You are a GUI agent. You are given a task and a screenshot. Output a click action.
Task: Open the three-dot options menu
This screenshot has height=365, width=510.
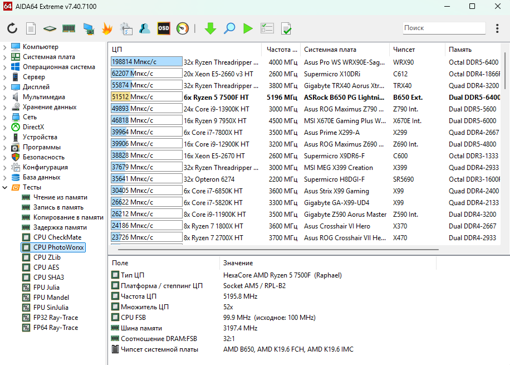497,28
